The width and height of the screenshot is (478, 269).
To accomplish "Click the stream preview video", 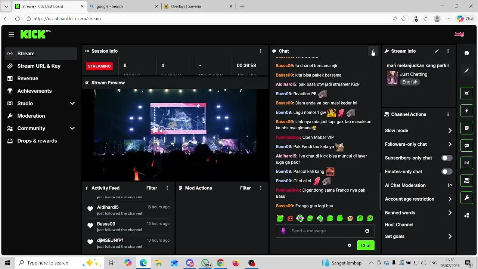I will click(176, 134).
